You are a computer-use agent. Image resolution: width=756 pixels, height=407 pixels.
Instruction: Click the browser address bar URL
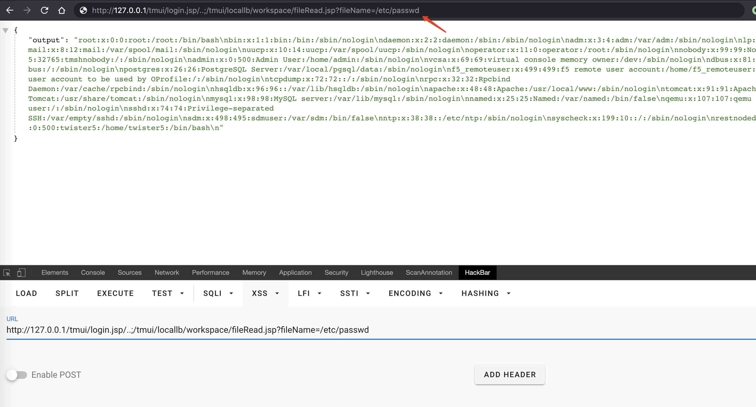point(255,10)
